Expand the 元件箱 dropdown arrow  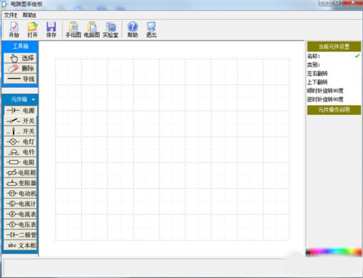tap(33, 100)
